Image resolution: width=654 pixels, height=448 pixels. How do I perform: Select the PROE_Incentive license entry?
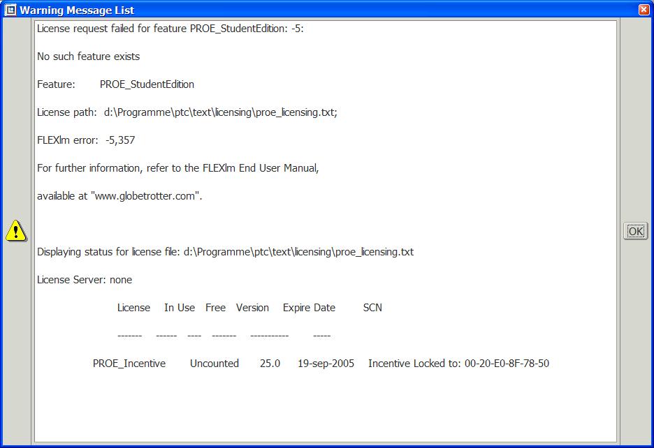pos(129,364)
